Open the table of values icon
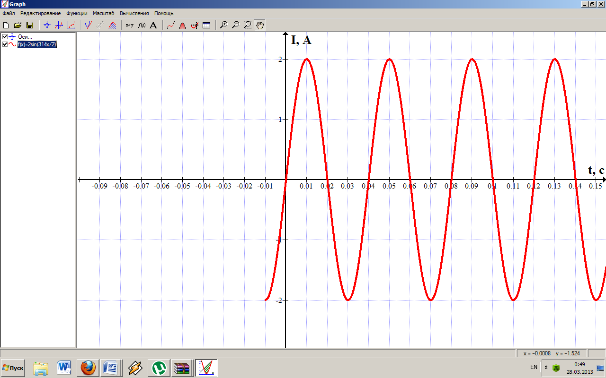Viewport: 606px width, 378px height. pos(206,26)
